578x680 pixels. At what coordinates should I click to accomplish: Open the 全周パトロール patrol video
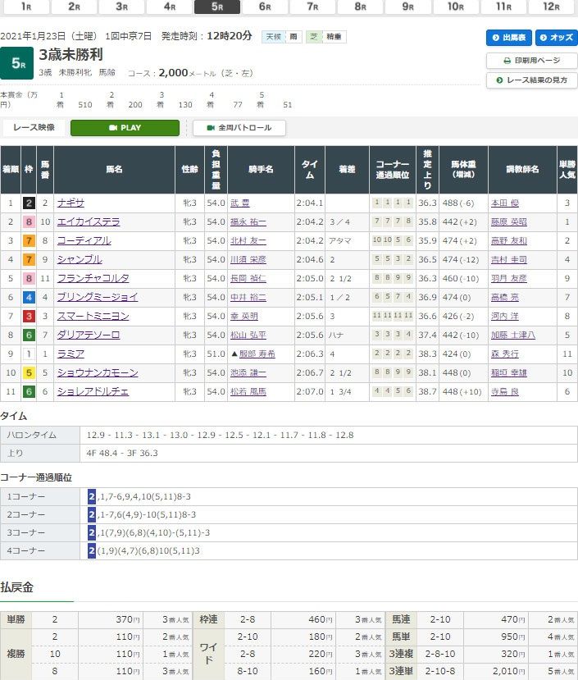click(239, 128)
